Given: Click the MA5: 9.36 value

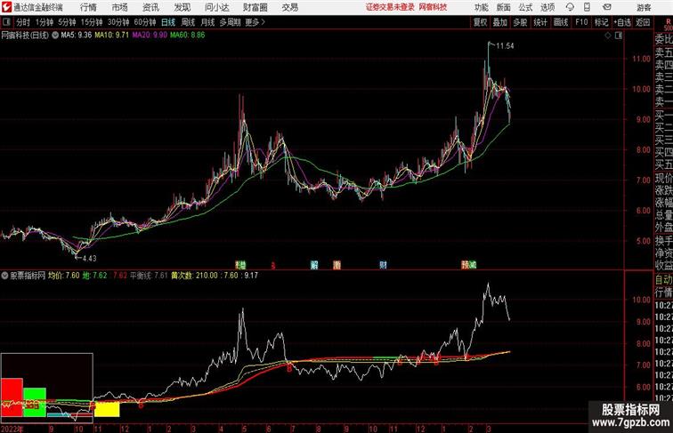Looking at the screenshot, I should (76, 36).
